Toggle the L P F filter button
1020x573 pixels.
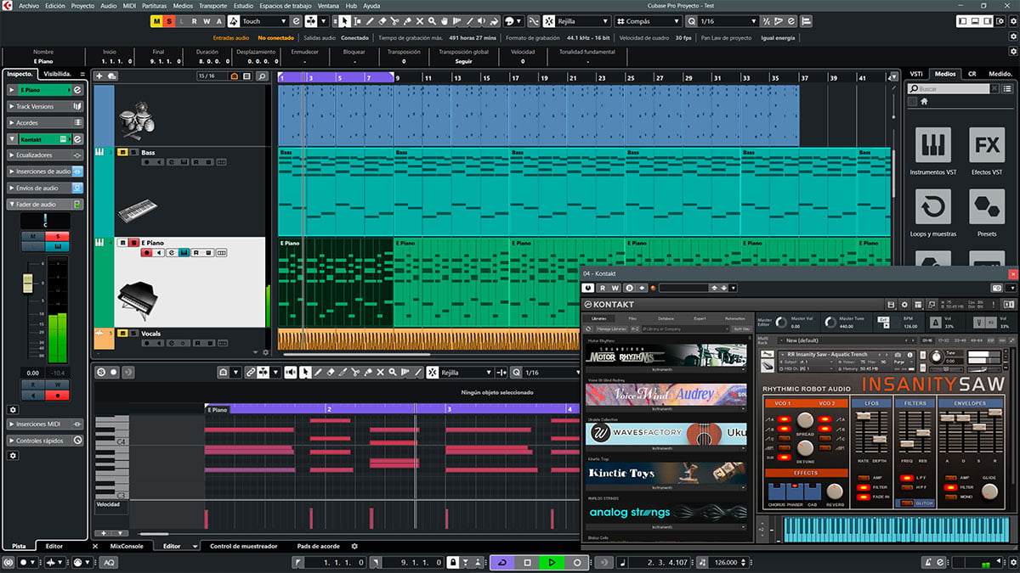click(907, 478)
